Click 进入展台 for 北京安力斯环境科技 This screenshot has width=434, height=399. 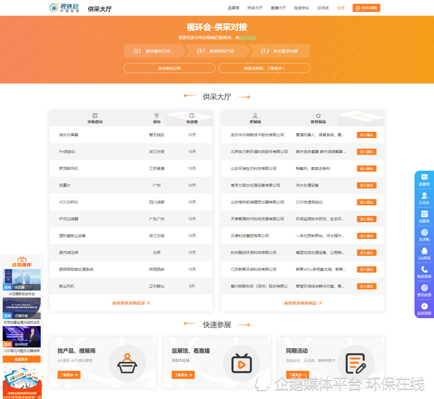[366, 152]
